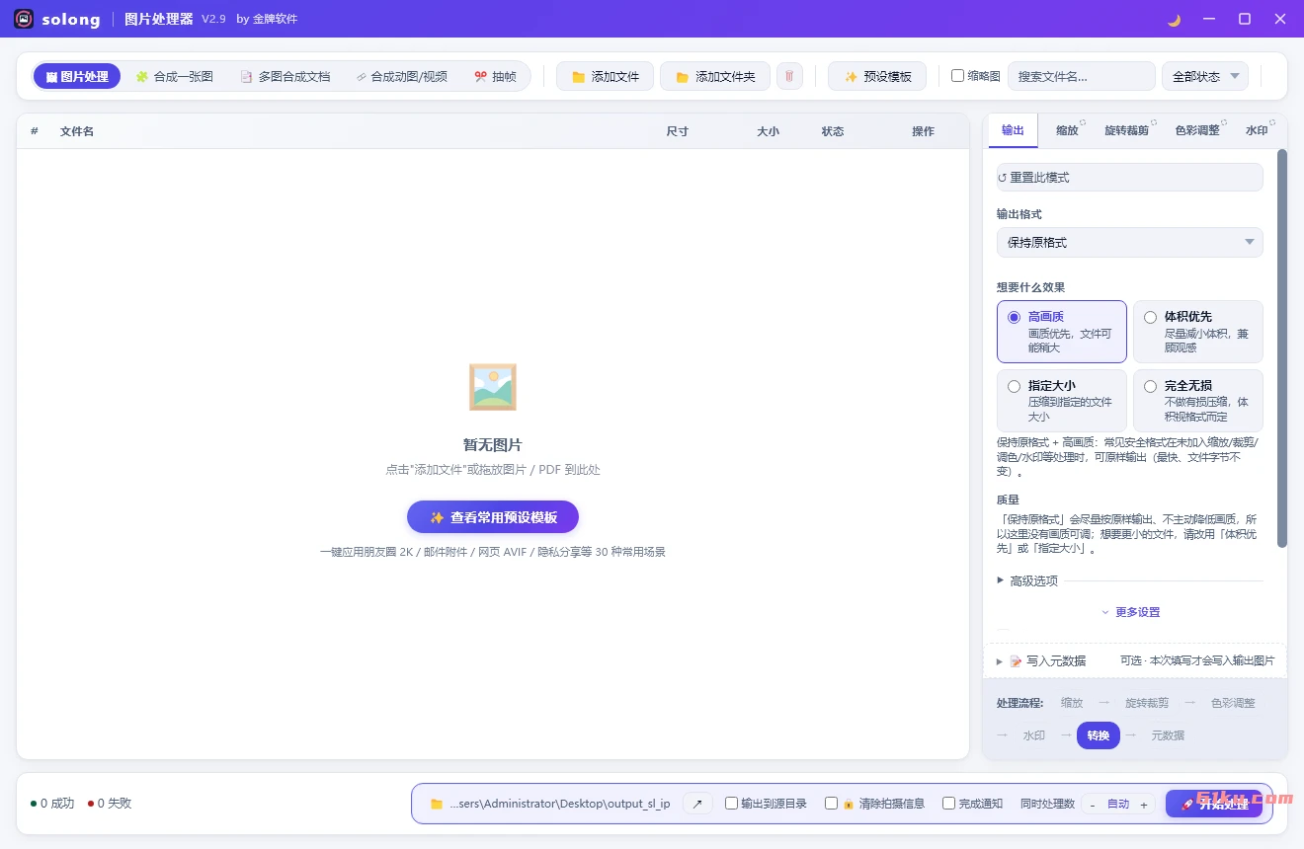This screenshot has height=849, width=1304.
Task: Click the 搜索文件名 search field
Action: click(1082, 76)
